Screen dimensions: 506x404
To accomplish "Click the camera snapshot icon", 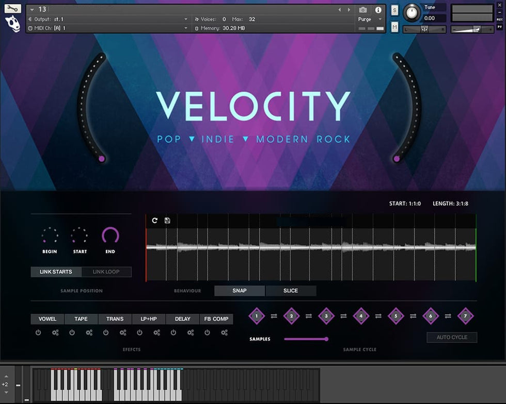I will point(363,10).
